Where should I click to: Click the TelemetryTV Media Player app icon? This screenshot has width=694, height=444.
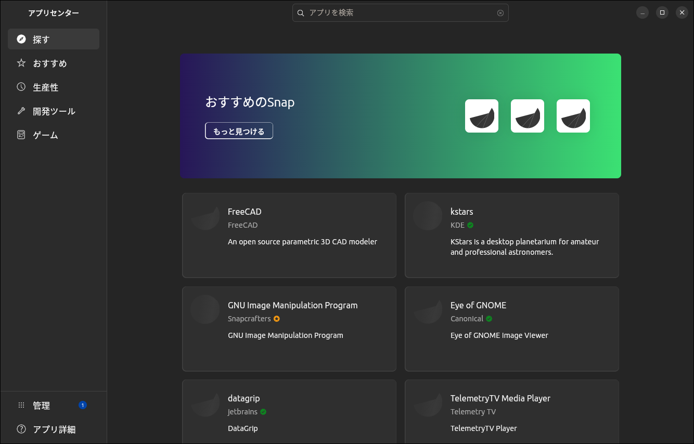click(x=428, y=402)
